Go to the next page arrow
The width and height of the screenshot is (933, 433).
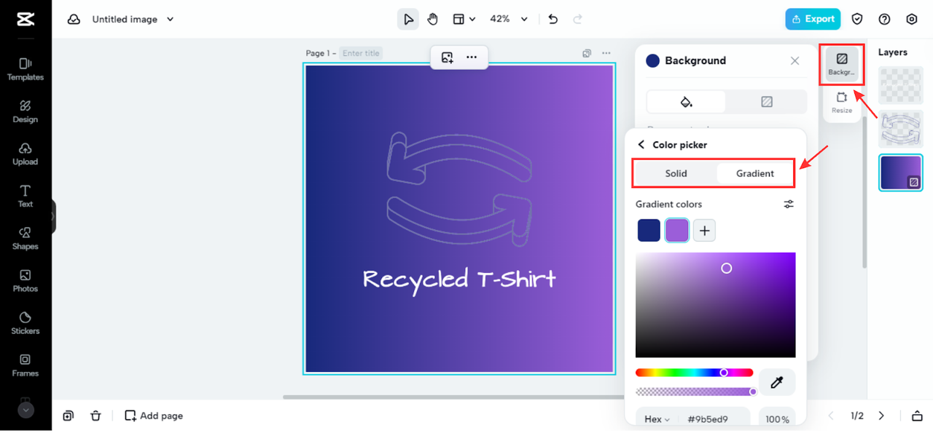click(x=881, y=416)
